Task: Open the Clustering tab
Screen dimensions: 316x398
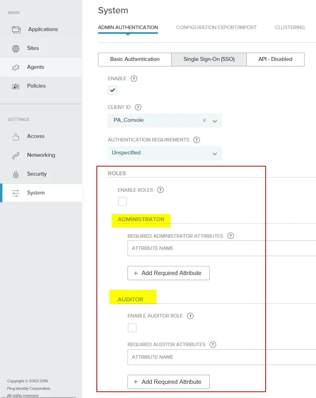Action: (x=290, y=28)
